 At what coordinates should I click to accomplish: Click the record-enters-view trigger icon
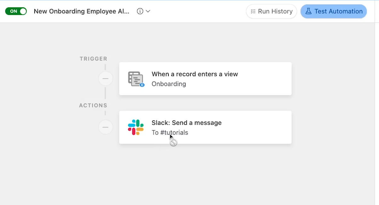click(x=136, y=79)
